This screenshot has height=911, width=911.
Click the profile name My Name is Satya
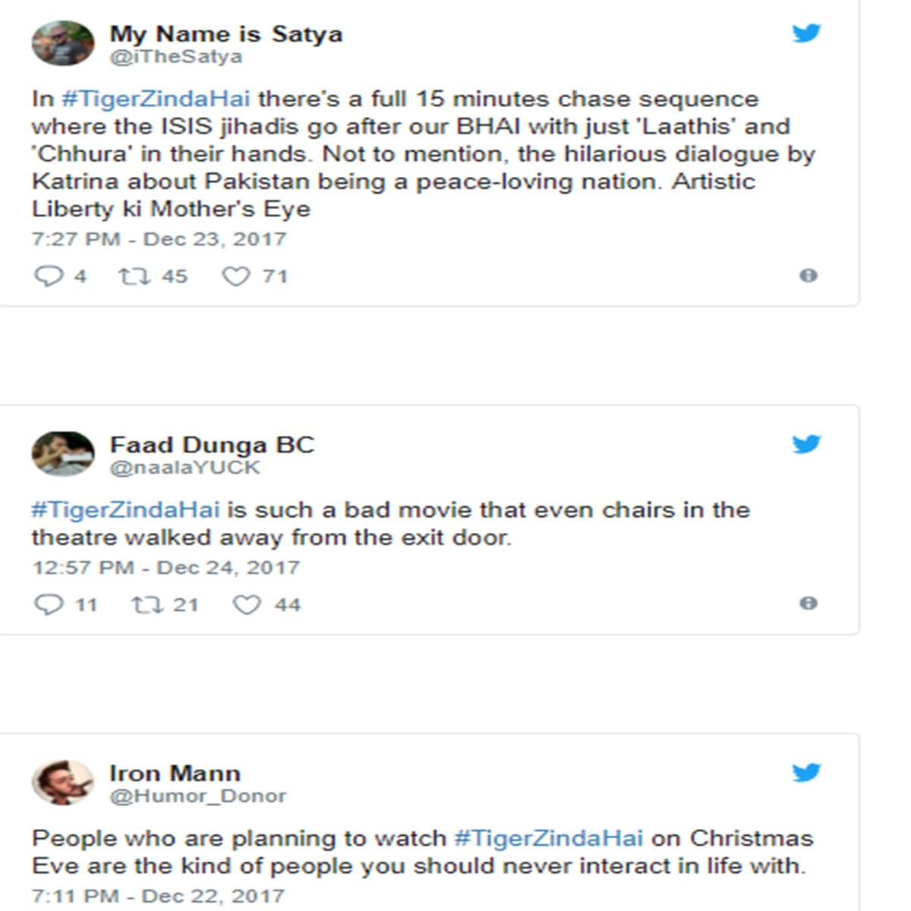pyautogui.click(x=226, y=33)
